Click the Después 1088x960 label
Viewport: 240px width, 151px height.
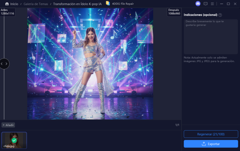174,12
